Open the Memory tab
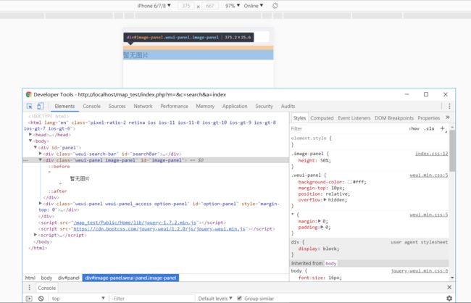 coord(205,106)
